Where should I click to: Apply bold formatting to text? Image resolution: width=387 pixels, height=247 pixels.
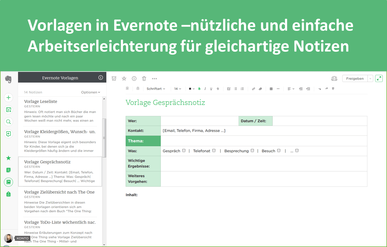[199, 89]
